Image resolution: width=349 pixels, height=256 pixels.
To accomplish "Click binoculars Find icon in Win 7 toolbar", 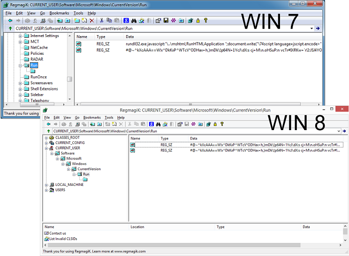I will point(134,21).
